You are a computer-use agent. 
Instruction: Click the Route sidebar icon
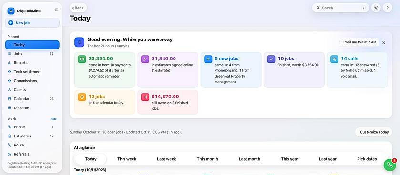10,145
